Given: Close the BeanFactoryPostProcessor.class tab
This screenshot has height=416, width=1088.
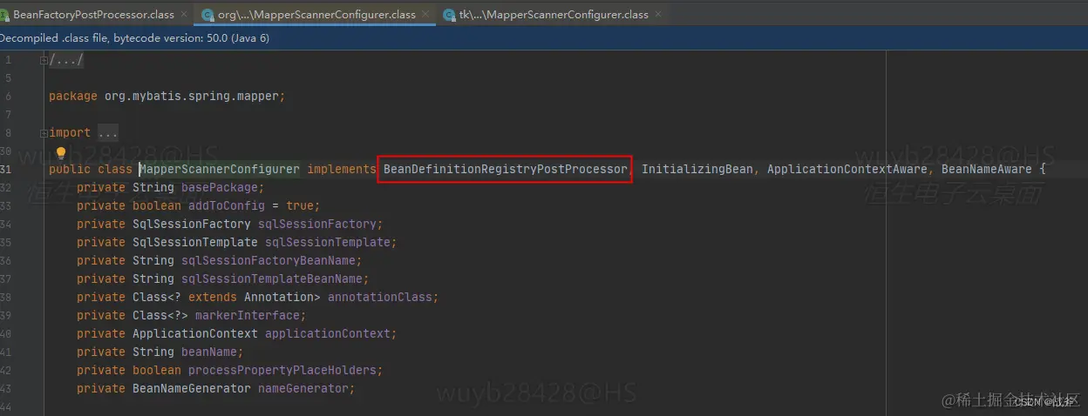Looking at the screenshot, I should pos(183,15).
